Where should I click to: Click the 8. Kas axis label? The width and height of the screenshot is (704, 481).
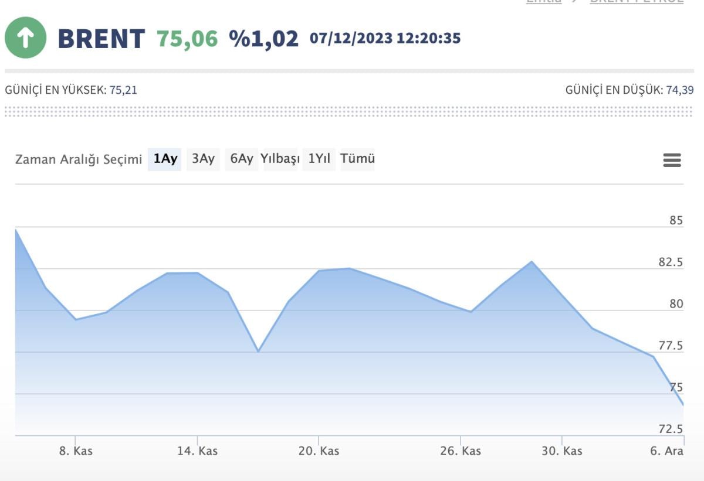(76, 451)
